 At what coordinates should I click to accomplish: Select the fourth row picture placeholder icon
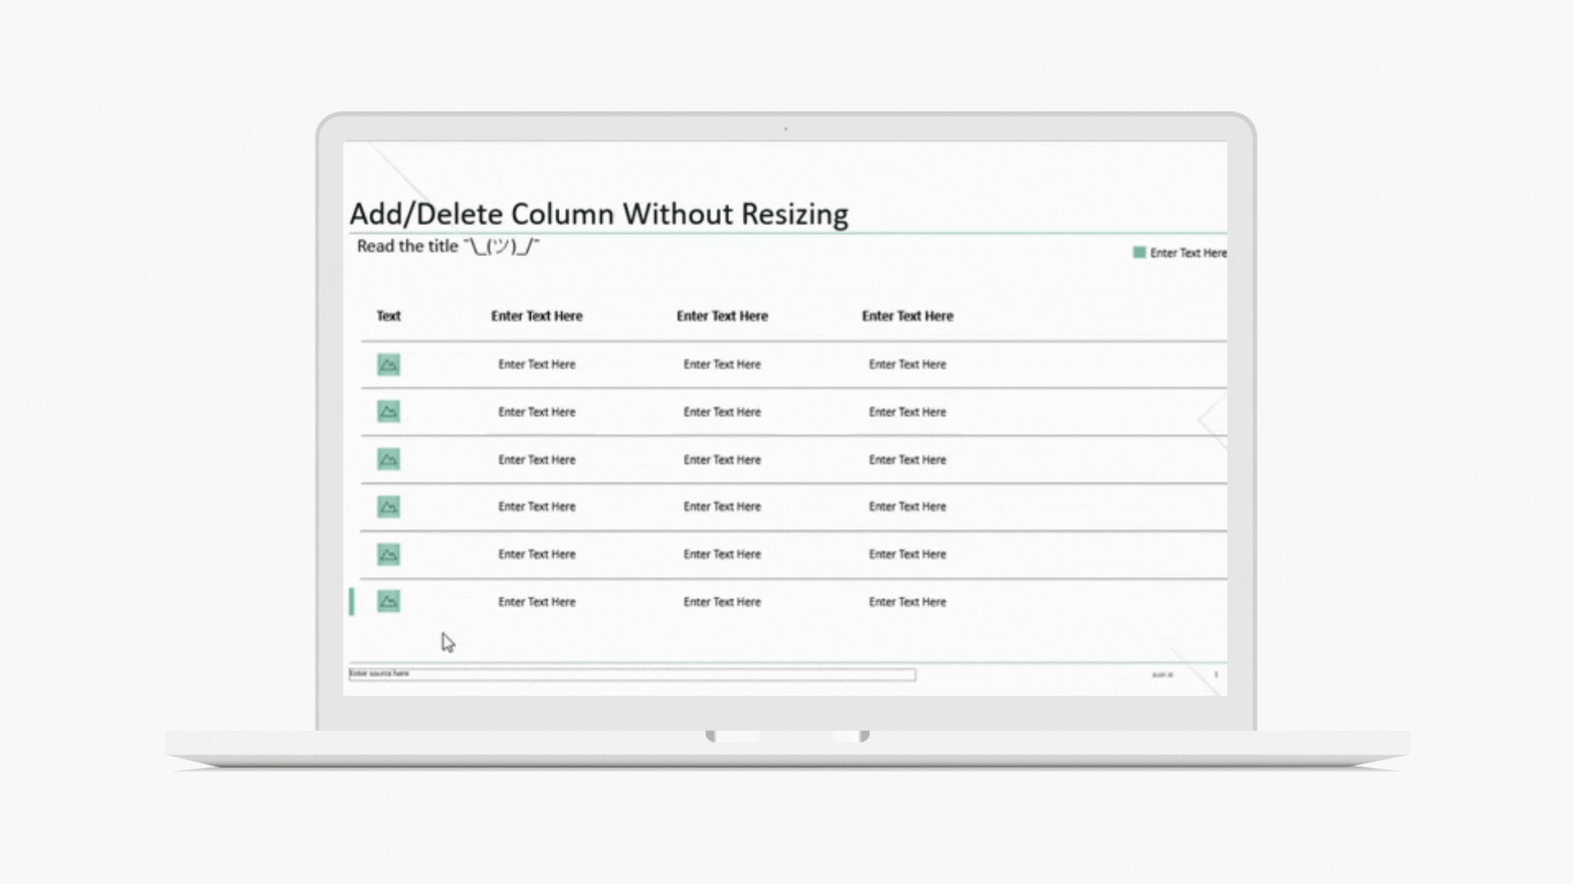coord(388,507)
